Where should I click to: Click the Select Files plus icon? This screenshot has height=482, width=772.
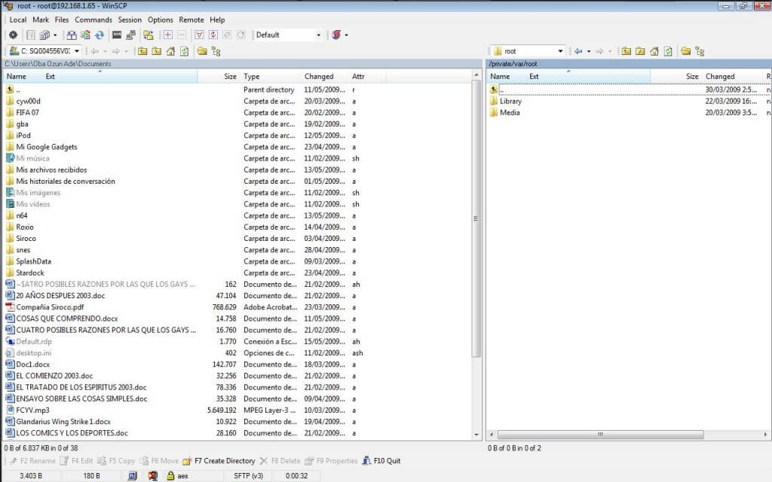(168, 35)
